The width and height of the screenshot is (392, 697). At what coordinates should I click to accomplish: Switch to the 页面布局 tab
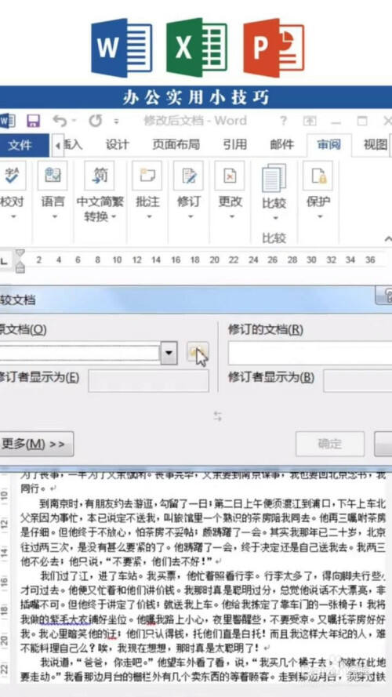[x=176, y=144]
